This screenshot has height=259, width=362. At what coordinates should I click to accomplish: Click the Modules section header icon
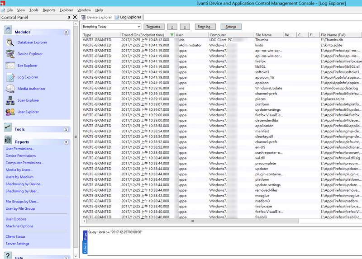click(x=8, y=30)
